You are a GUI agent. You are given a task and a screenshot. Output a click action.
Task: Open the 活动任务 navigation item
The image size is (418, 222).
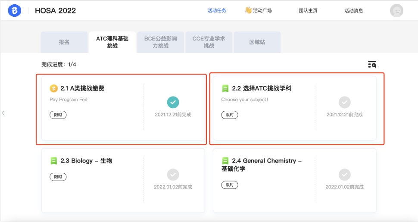(217, 11)
